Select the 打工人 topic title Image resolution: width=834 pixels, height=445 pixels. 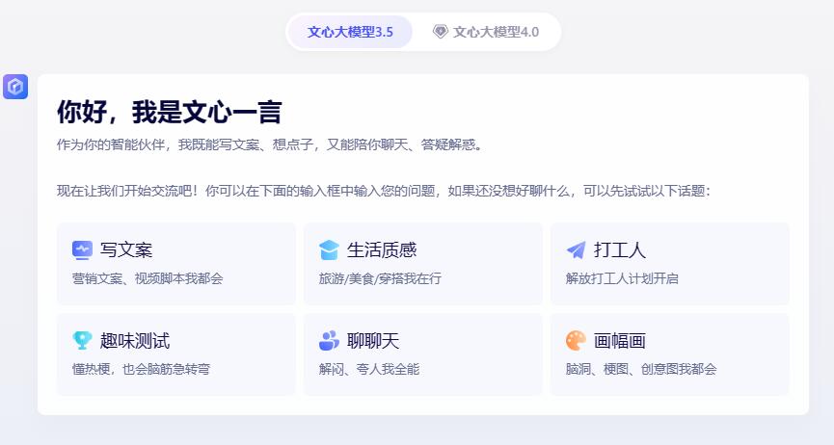coord(619,250)
